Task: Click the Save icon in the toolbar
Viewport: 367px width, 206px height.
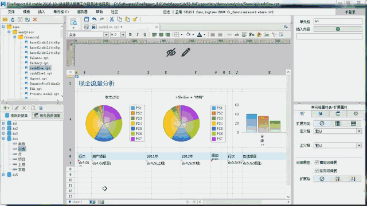Action: pos(87,19)
